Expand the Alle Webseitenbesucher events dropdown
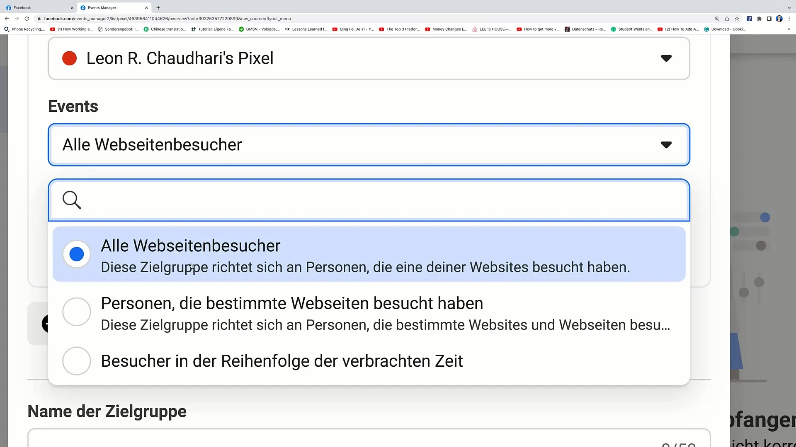The height and width of the screenshot is (447, 796). 369,144
